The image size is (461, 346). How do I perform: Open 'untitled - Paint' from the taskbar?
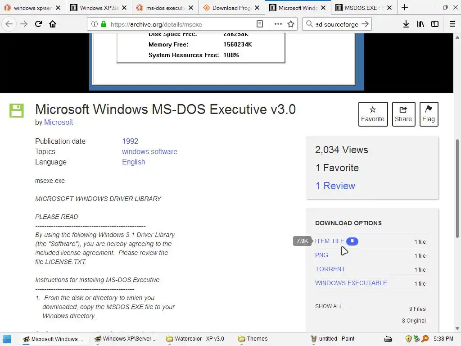[x=333, y=339]
